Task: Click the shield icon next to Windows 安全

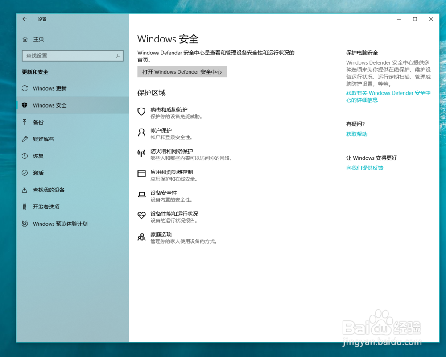Action: [25, 105]
